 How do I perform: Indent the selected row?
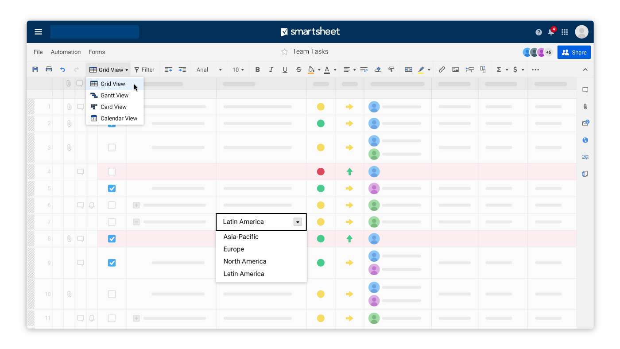click(x=182, y=70)
